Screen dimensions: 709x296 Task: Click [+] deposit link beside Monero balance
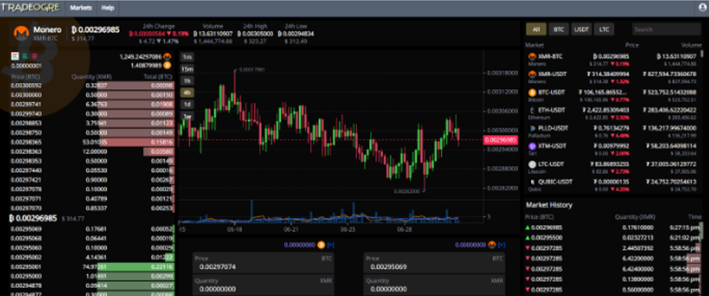click(501, 244)
